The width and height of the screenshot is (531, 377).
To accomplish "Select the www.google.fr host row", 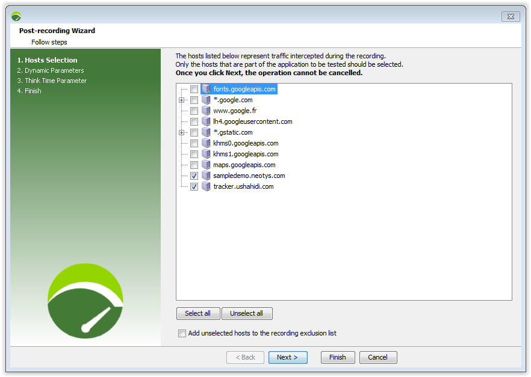I will point(234,111).
